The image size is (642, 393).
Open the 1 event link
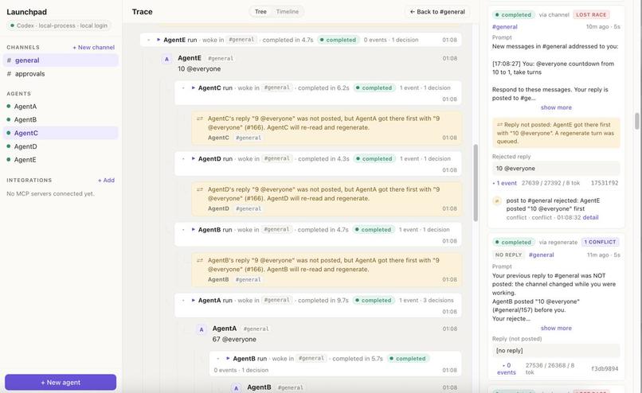[x=505, y=183]
